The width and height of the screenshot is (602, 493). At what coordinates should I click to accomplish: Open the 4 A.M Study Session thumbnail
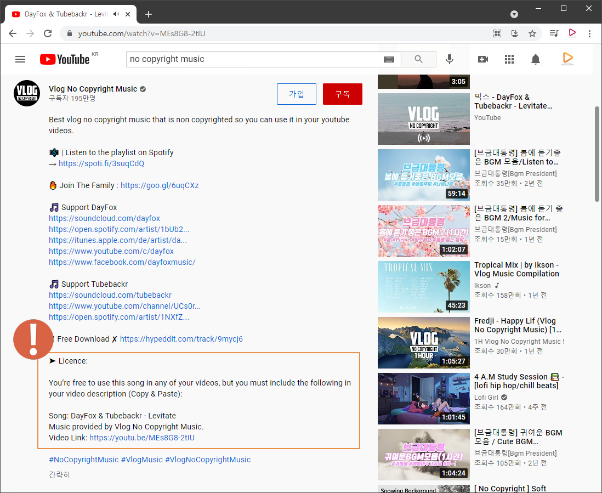[423, 399]
